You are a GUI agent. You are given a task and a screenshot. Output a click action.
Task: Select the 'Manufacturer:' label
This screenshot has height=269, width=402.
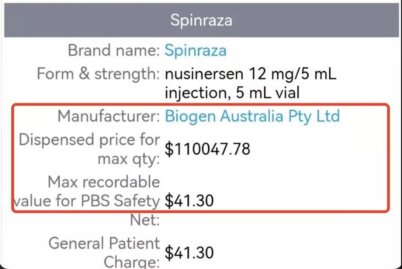[x=109, y=116]
